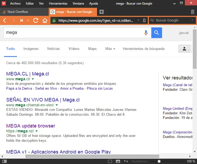Switch to Vídeos results
This screenshot has width=197, height=164.
click(74, 49)
